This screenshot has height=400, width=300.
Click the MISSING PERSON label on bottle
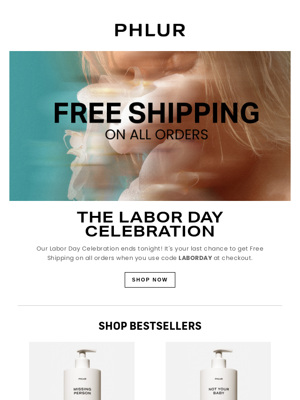click(x=82, y=391)
